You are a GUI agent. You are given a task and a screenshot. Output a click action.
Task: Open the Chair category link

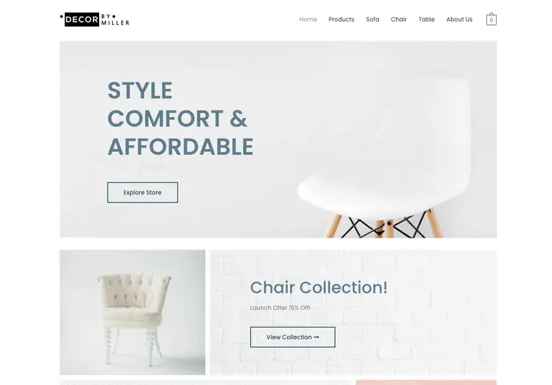coord(398,20)
